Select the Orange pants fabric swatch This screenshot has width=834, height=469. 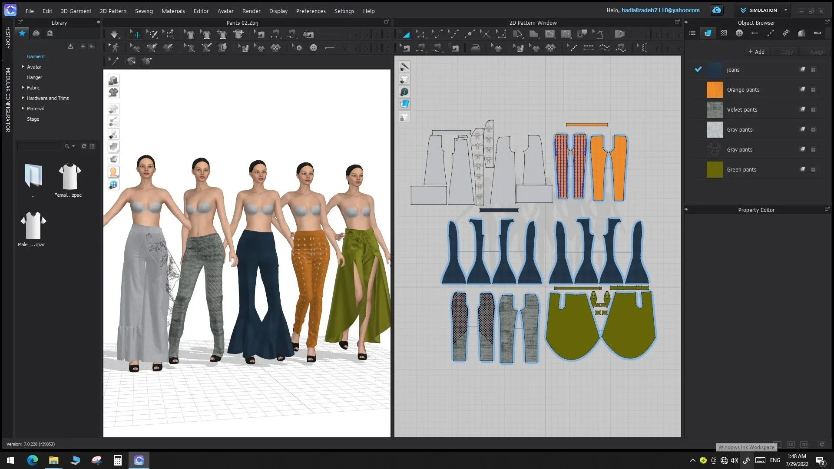coord(715,89)
